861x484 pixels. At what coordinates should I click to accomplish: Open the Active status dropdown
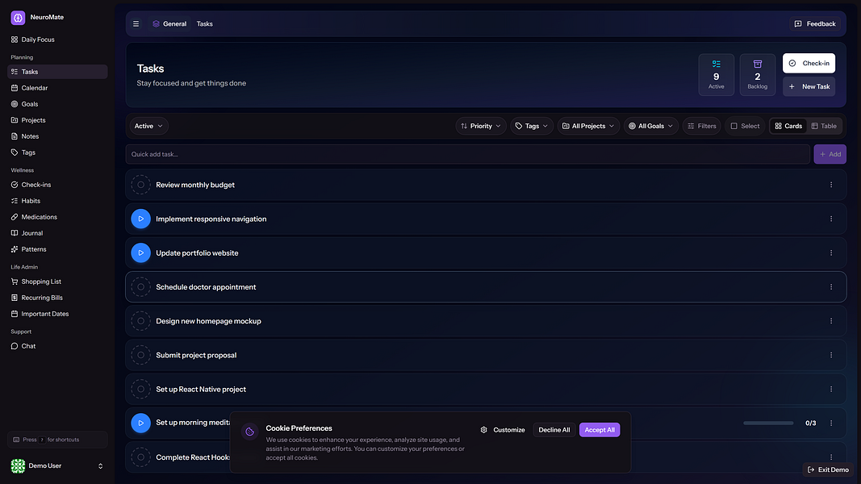pyautogui.click(x=148, y=126)
